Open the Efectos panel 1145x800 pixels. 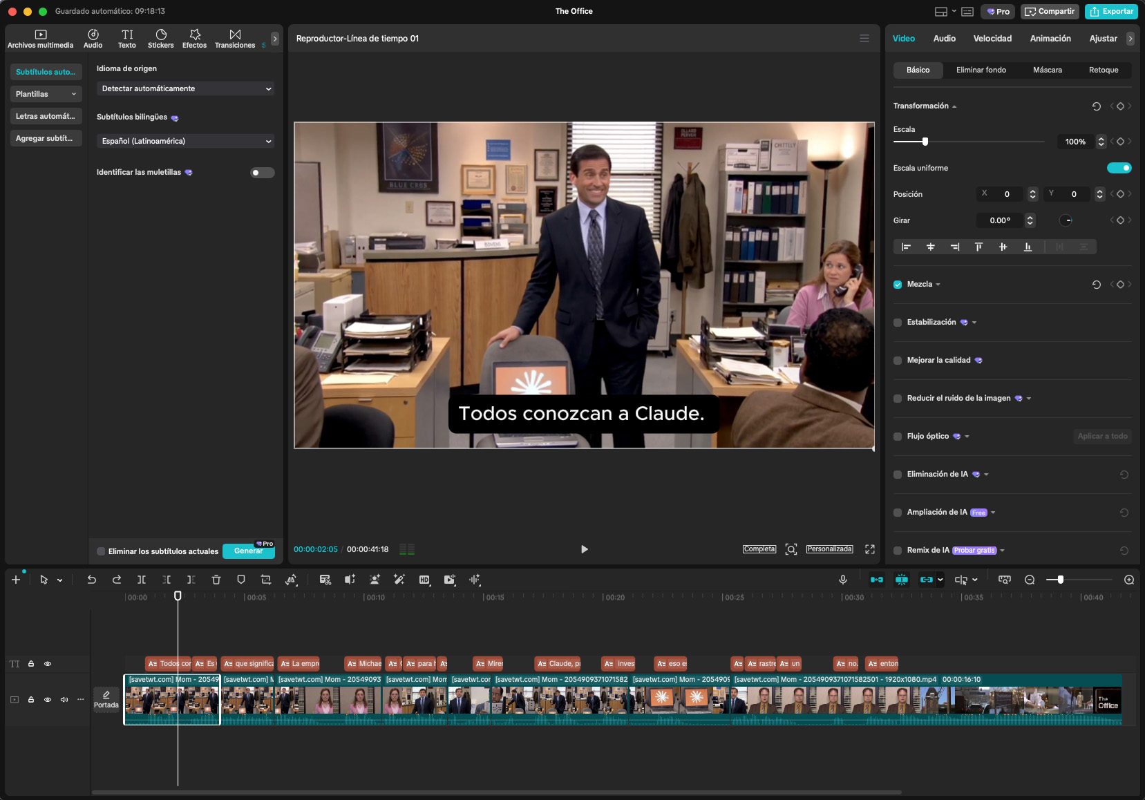click(x=194, y=39)
